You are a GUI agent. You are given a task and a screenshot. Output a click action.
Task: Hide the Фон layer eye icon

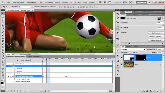click(x=122, y=64)
